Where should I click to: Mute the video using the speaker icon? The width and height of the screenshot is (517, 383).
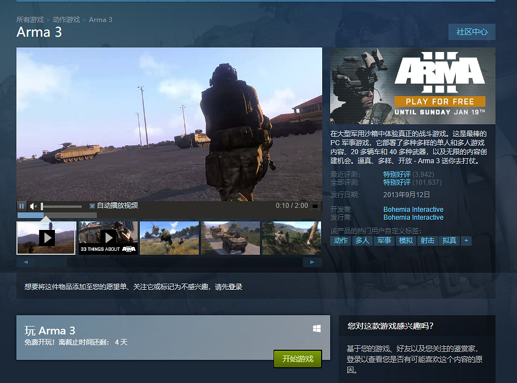point(33,206)
